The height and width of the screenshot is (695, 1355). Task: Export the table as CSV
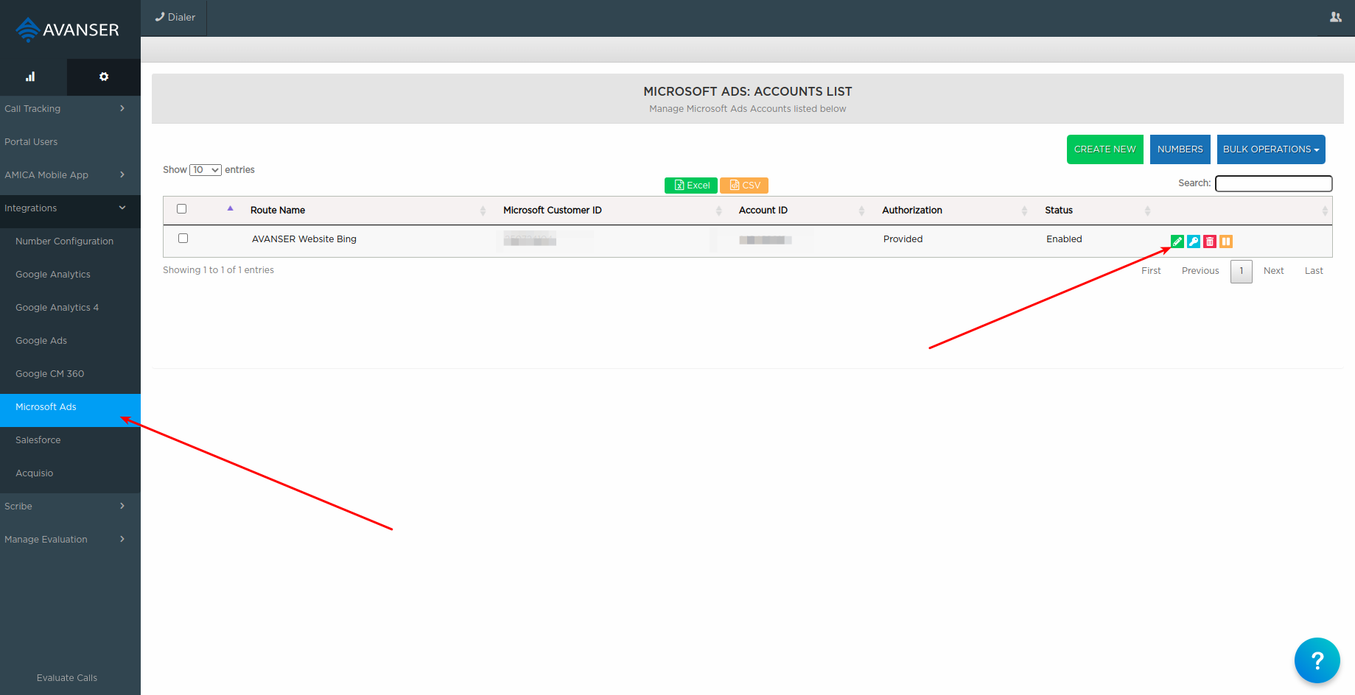pos(744,186)
